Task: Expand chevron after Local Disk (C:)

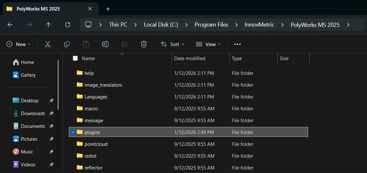Action: (x=187, y=25)
